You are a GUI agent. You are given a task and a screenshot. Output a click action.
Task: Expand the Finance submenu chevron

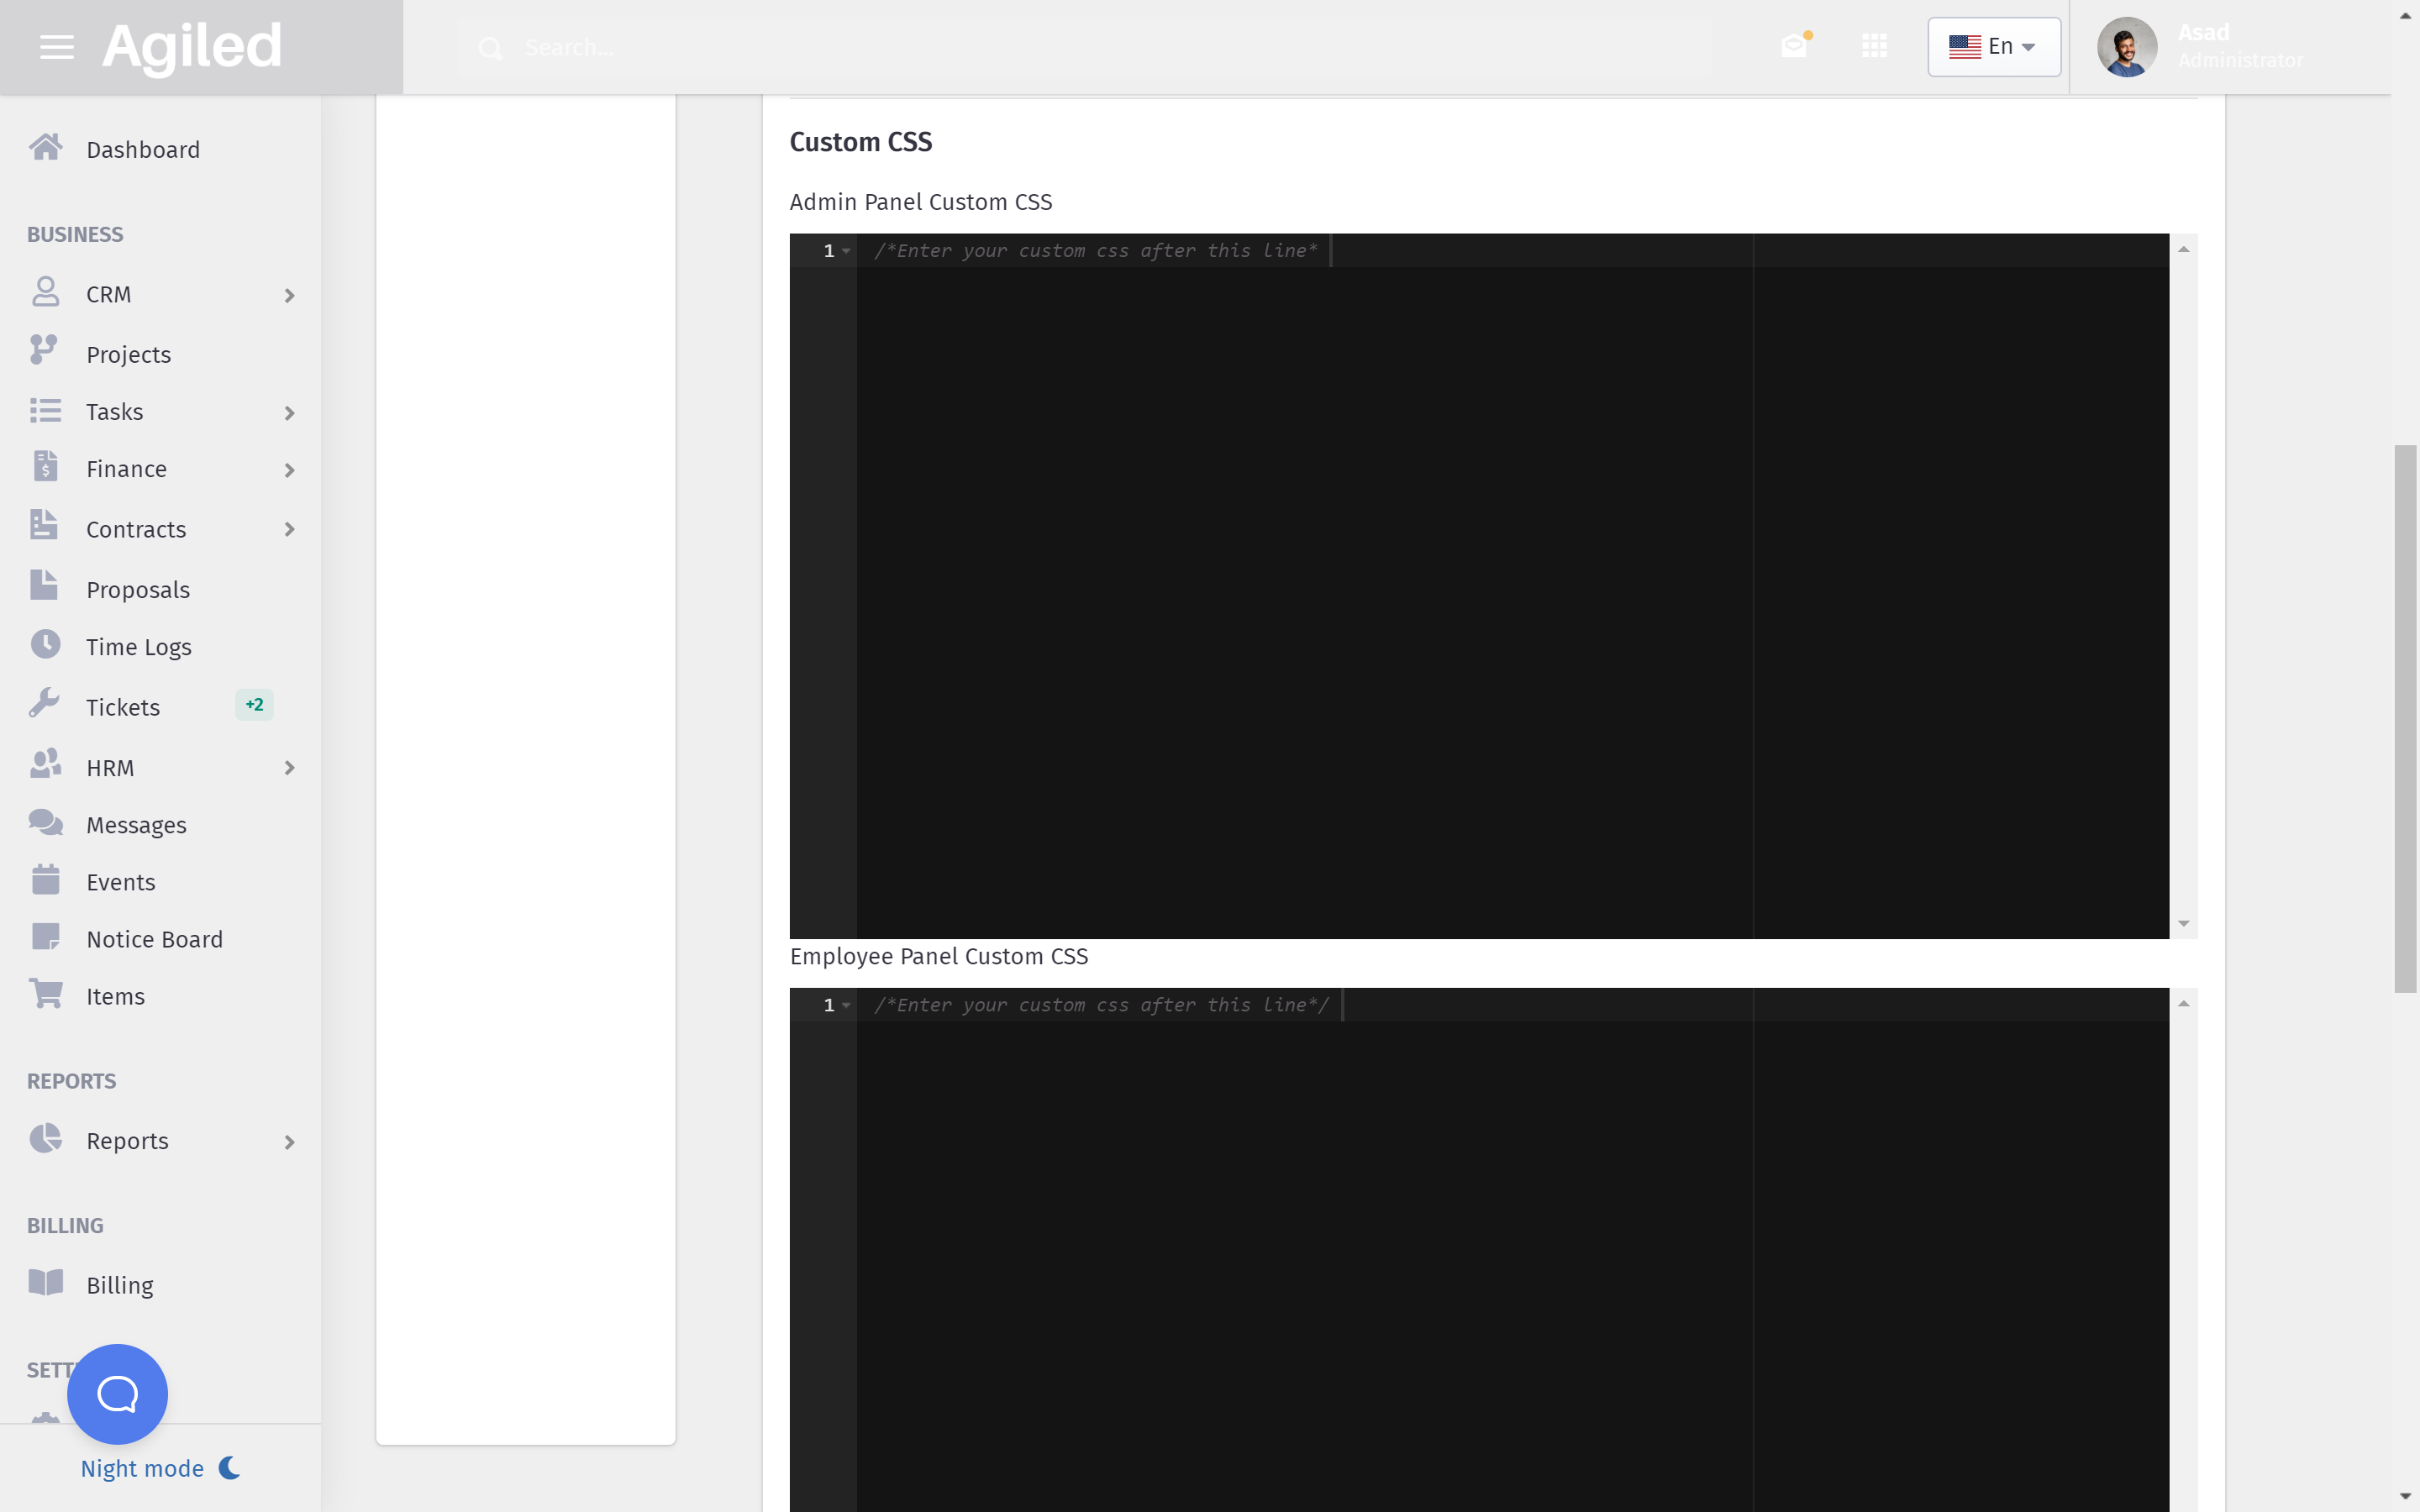pos(289,470)
